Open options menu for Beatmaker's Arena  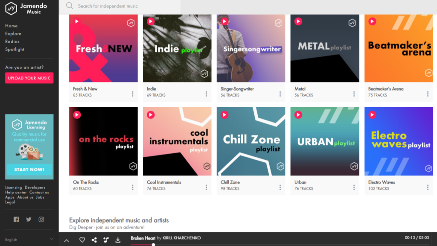[428, 94]
